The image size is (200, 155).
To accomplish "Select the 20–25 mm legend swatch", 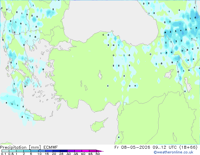I will pos(56,151).
